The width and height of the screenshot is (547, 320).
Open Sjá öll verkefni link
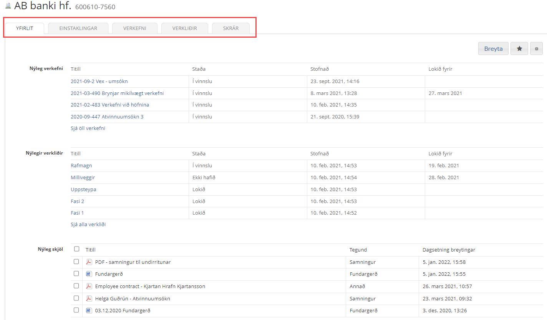(x=88, y=128)
